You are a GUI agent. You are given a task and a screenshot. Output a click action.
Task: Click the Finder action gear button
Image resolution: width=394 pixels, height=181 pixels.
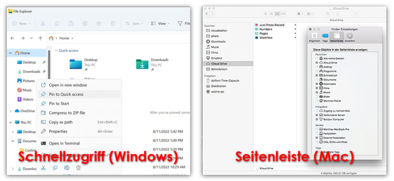(x=300, y=14)
